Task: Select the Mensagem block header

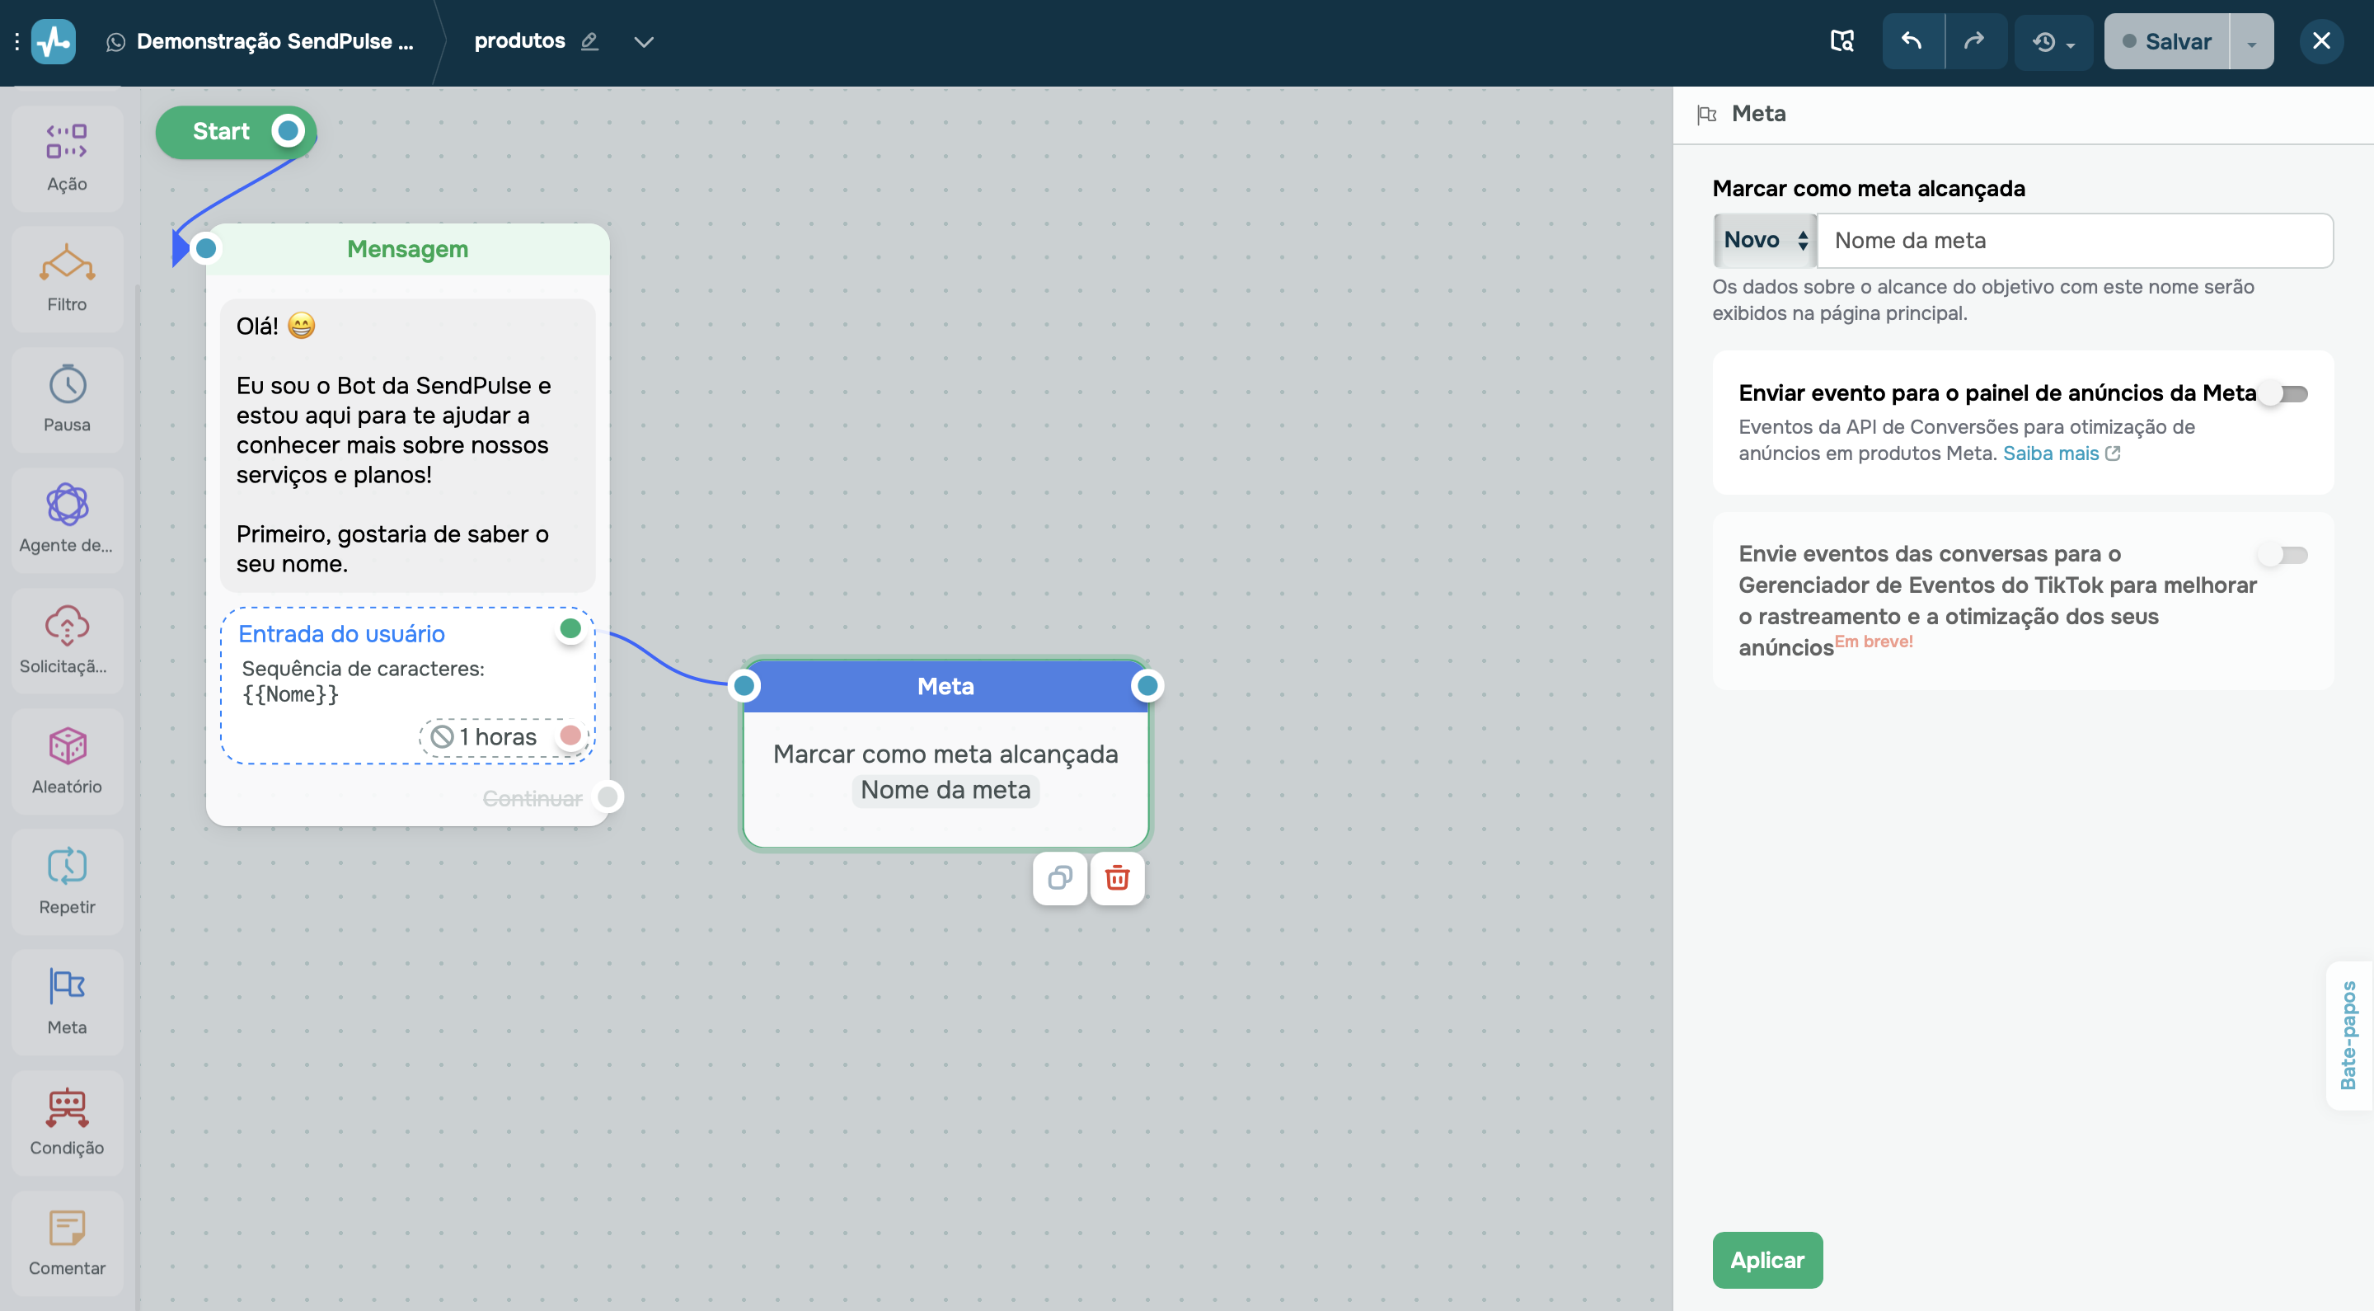Action: (x=407, y=249)
